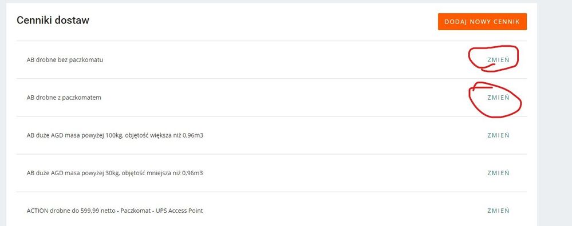Screen dimensions: 572x226
Task: Click the DODAJ NOWY CENNIK button
Action: 482,22
